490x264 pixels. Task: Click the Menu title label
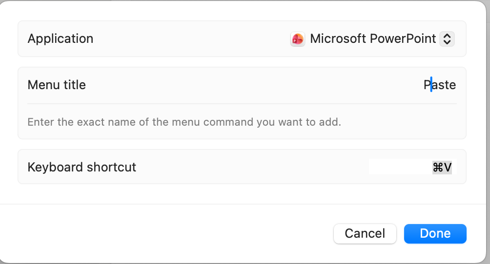tap(57, 85)
